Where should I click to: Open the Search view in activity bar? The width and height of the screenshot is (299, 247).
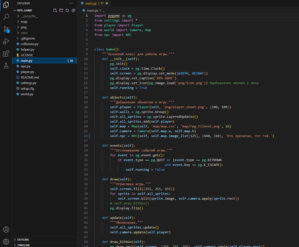(x=6, y=17)
